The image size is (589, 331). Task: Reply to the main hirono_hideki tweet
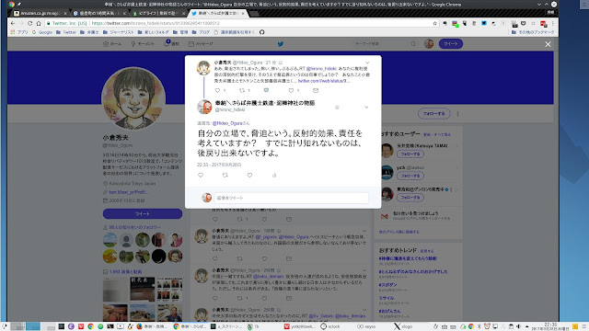point(201,176)
